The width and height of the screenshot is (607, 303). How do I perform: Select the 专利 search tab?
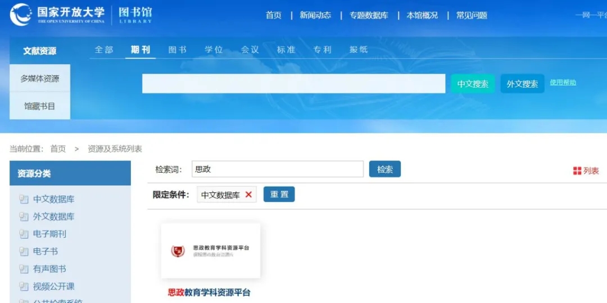click(323, 49)
